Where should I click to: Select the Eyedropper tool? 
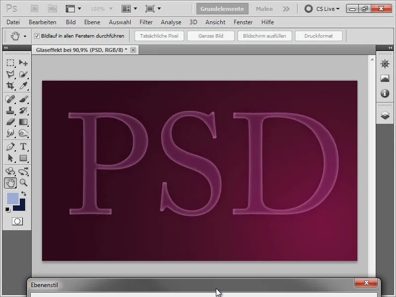(23, 85)
